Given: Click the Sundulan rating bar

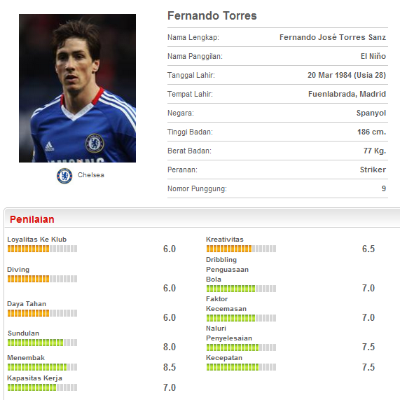Looking at the screenshot, I should (x=42, y=343).
